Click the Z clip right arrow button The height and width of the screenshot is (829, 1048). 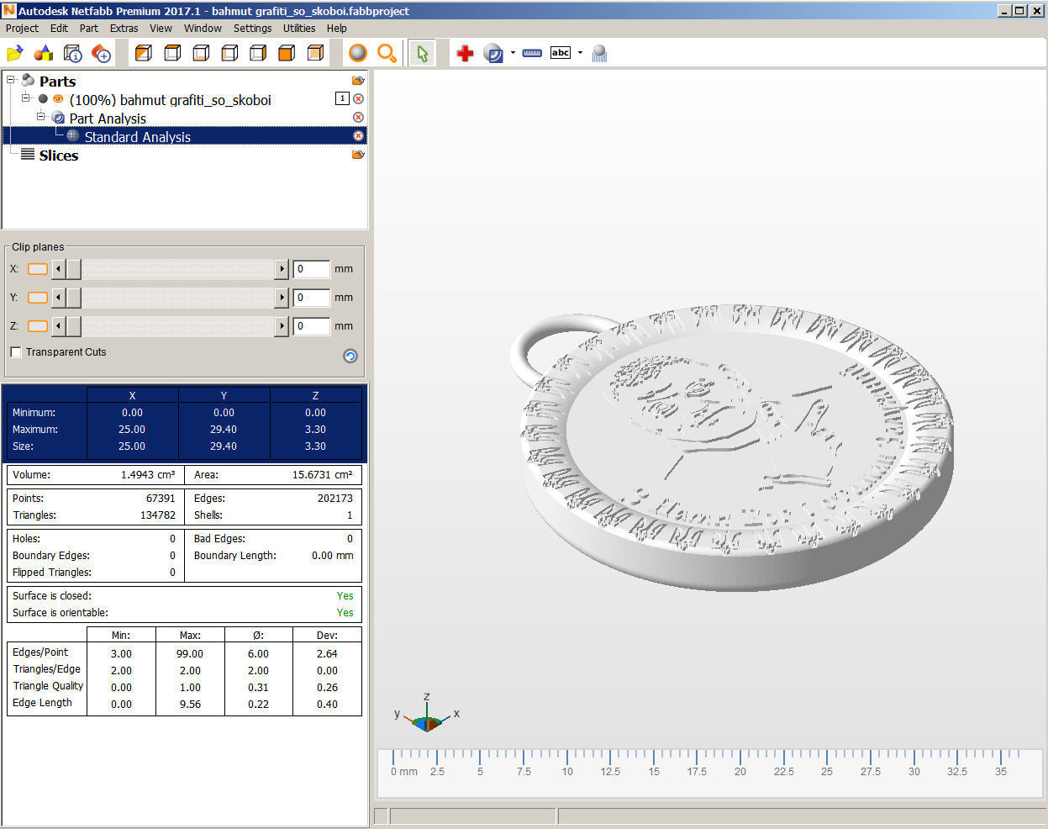pos(282,326)
